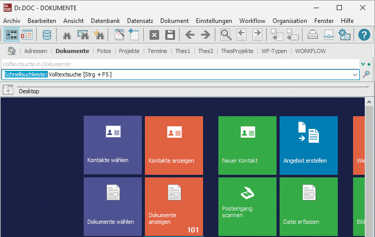Collapse the Desktop panel using up-arrow icon
The height and width of the screenshot is (237, 375).
pyautogui.click(x=8, y=91)
